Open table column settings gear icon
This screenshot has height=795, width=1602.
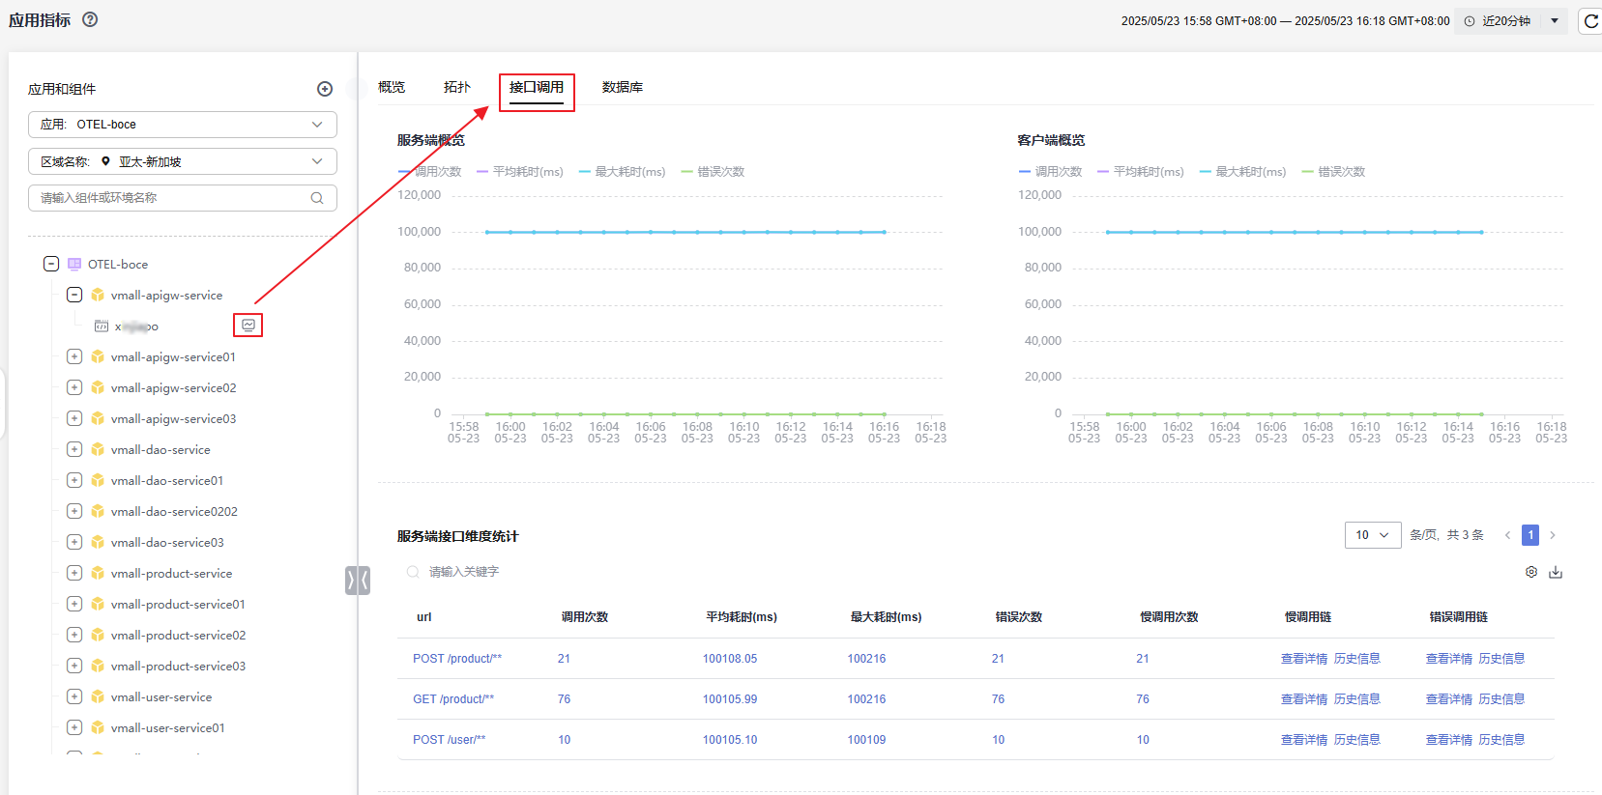pos(1531,572)
